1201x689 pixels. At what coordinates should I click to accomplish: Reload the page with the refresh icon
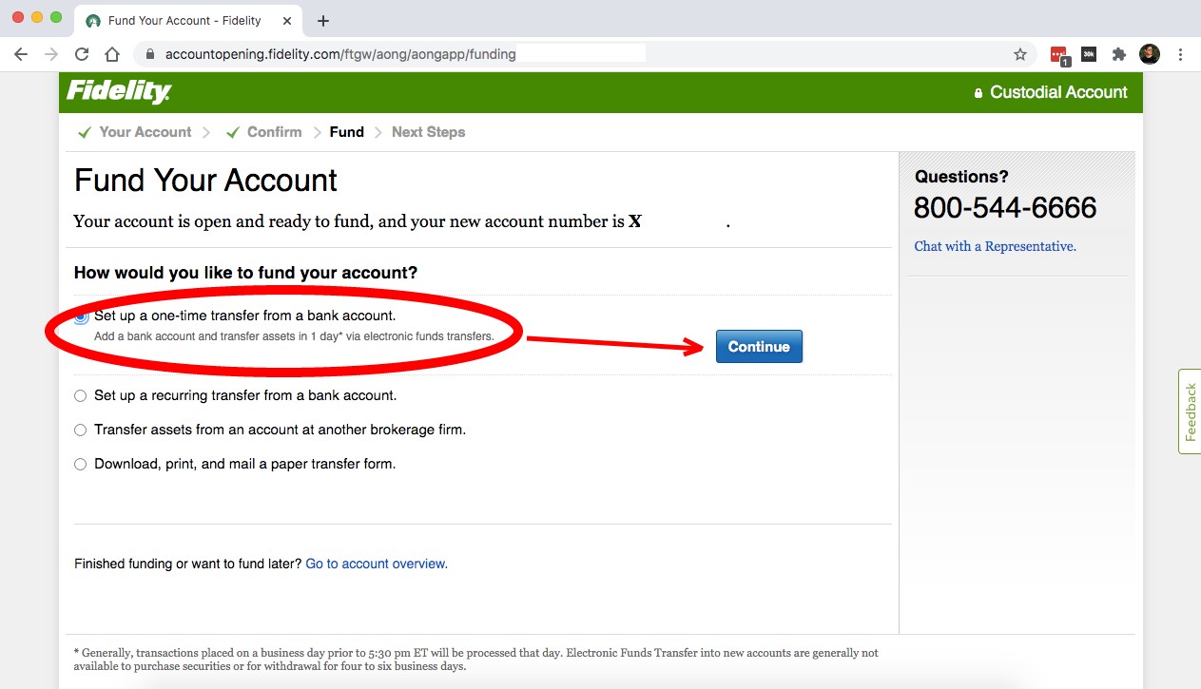pyautogui.click(x=82, y=54)
